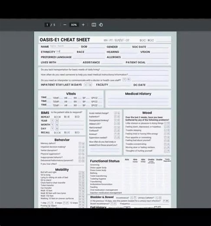Check Y for BIMS YEAR
The image size is (211, 226).
pos(52,120)
